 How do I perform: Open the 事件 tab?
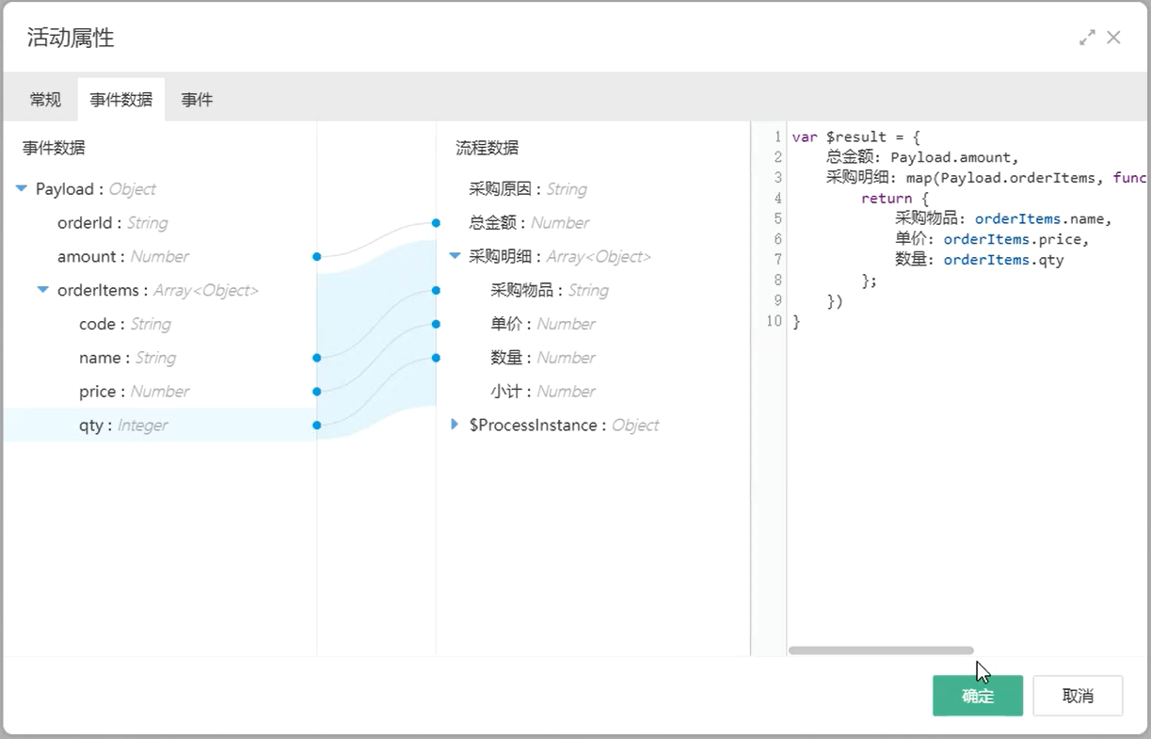[x=197, y=100]
